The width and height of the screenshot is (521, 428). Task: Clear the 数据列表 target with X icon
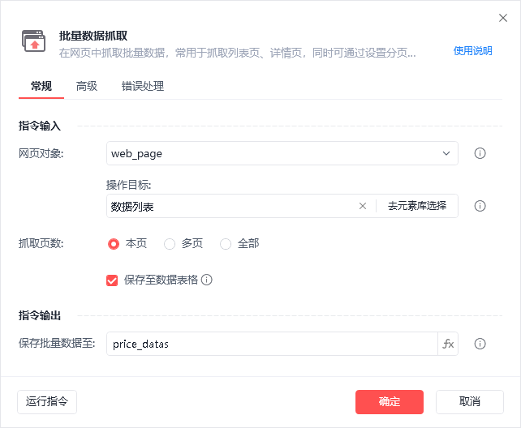(x=363, y=206)
